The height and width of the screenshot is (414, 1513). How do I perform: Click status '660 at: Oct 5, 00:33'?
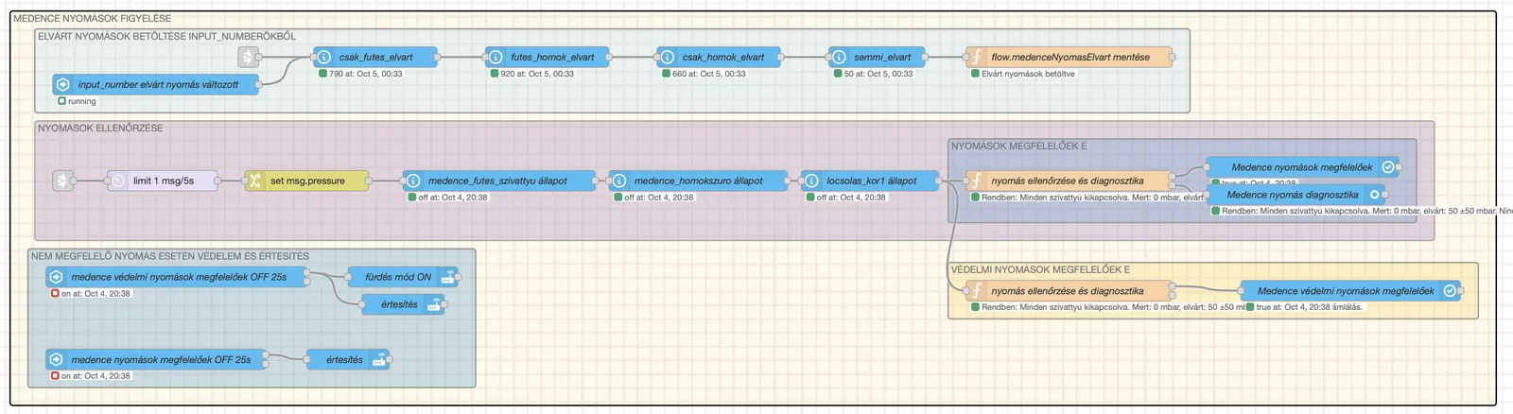(x=704, y=74)
